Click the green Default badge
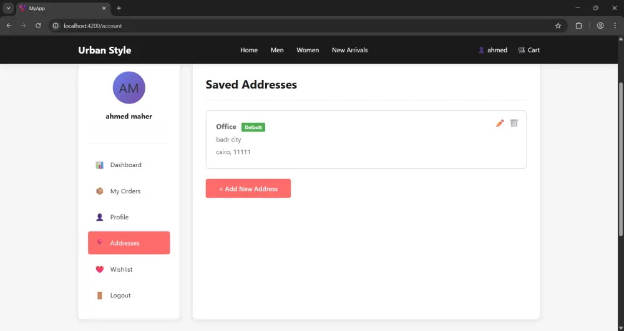 click(x=253, y=127)
